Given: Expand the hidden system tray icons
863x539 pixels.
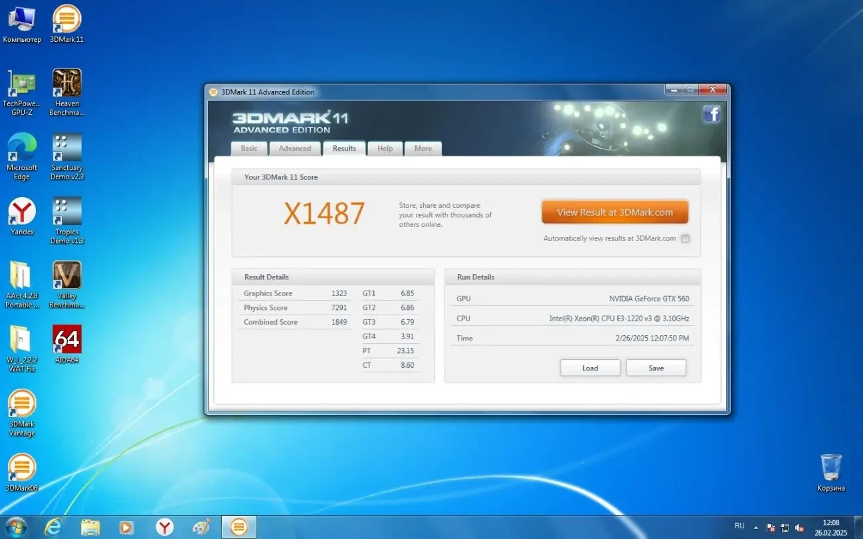Looking at the screenshot, I should pos(755,526).
